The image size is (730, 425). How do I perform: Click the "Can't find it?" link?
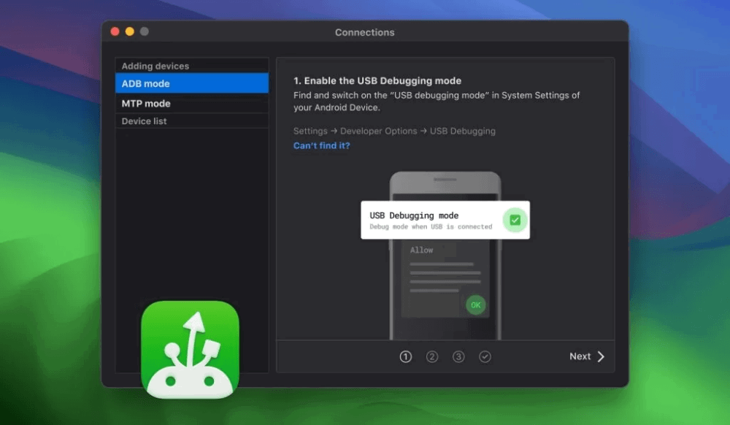[x=321, y=145]
